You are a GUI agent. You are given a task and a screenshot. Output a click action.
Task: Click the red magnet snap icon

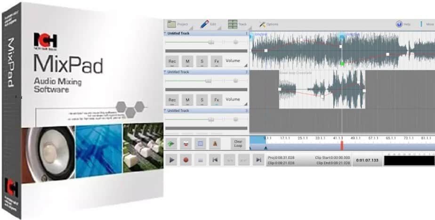[x=186, y=144]
